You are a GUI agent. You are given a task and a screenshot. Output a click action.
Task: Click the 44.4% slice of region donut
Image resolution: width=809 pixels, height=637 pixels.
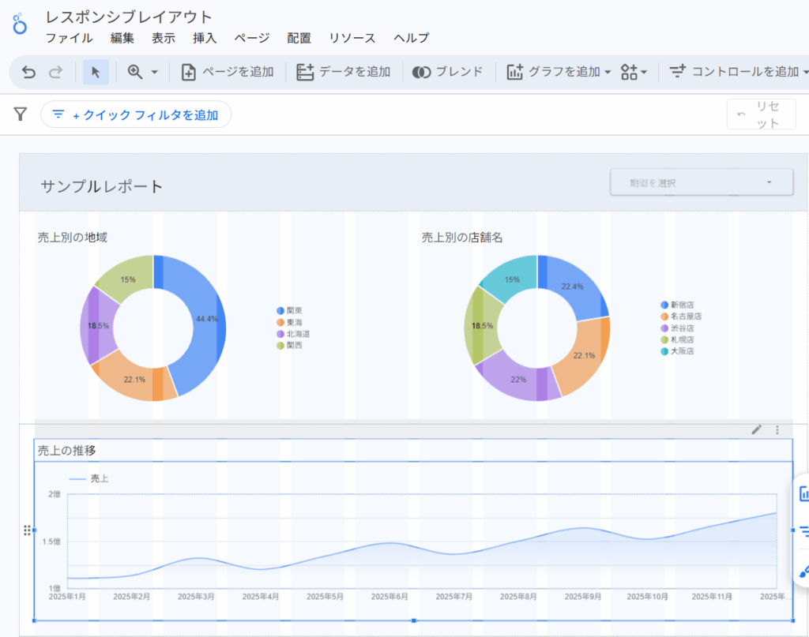(x=207, y=319)
